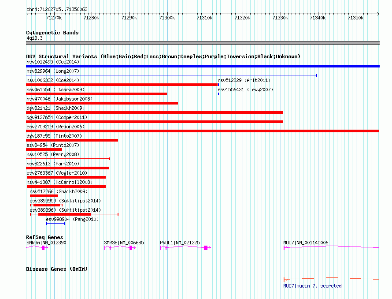Click the DGV Structural Variants track title

pos(163,56)
